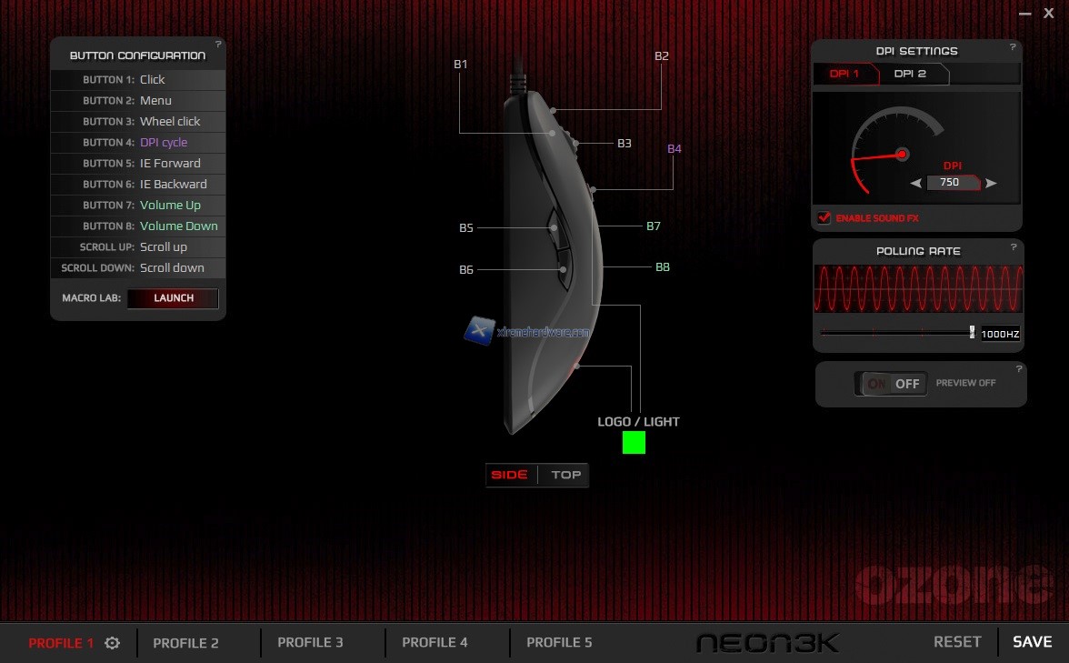1069x663 pixels.
Task: Open help icon in DPI Settings panel
Action: coord(1014,45)
